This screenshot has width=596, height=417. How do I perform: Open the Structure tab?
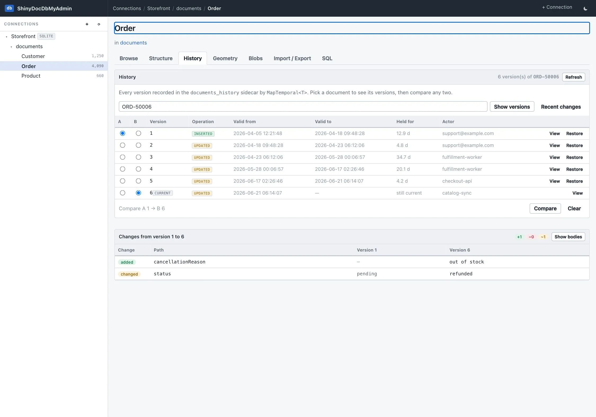(161, 58)
